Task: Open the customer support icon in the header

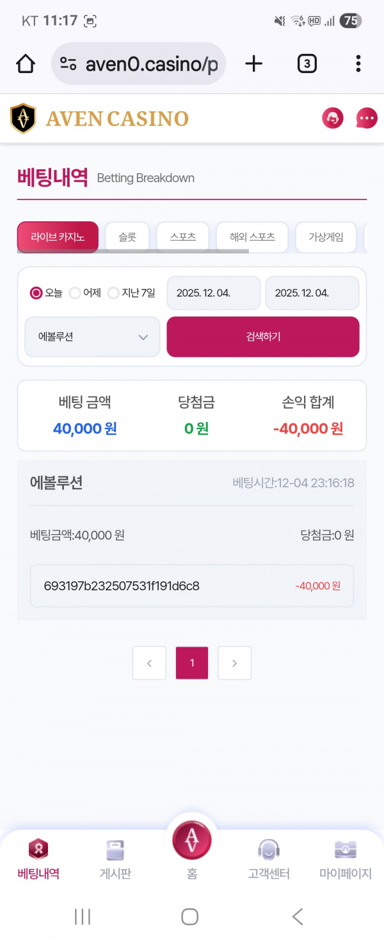Action: click(333, 118)
